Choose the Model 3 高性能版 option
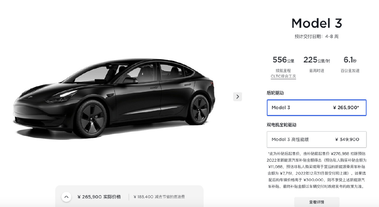Screen dimensions: 379x207 (316, 139)
